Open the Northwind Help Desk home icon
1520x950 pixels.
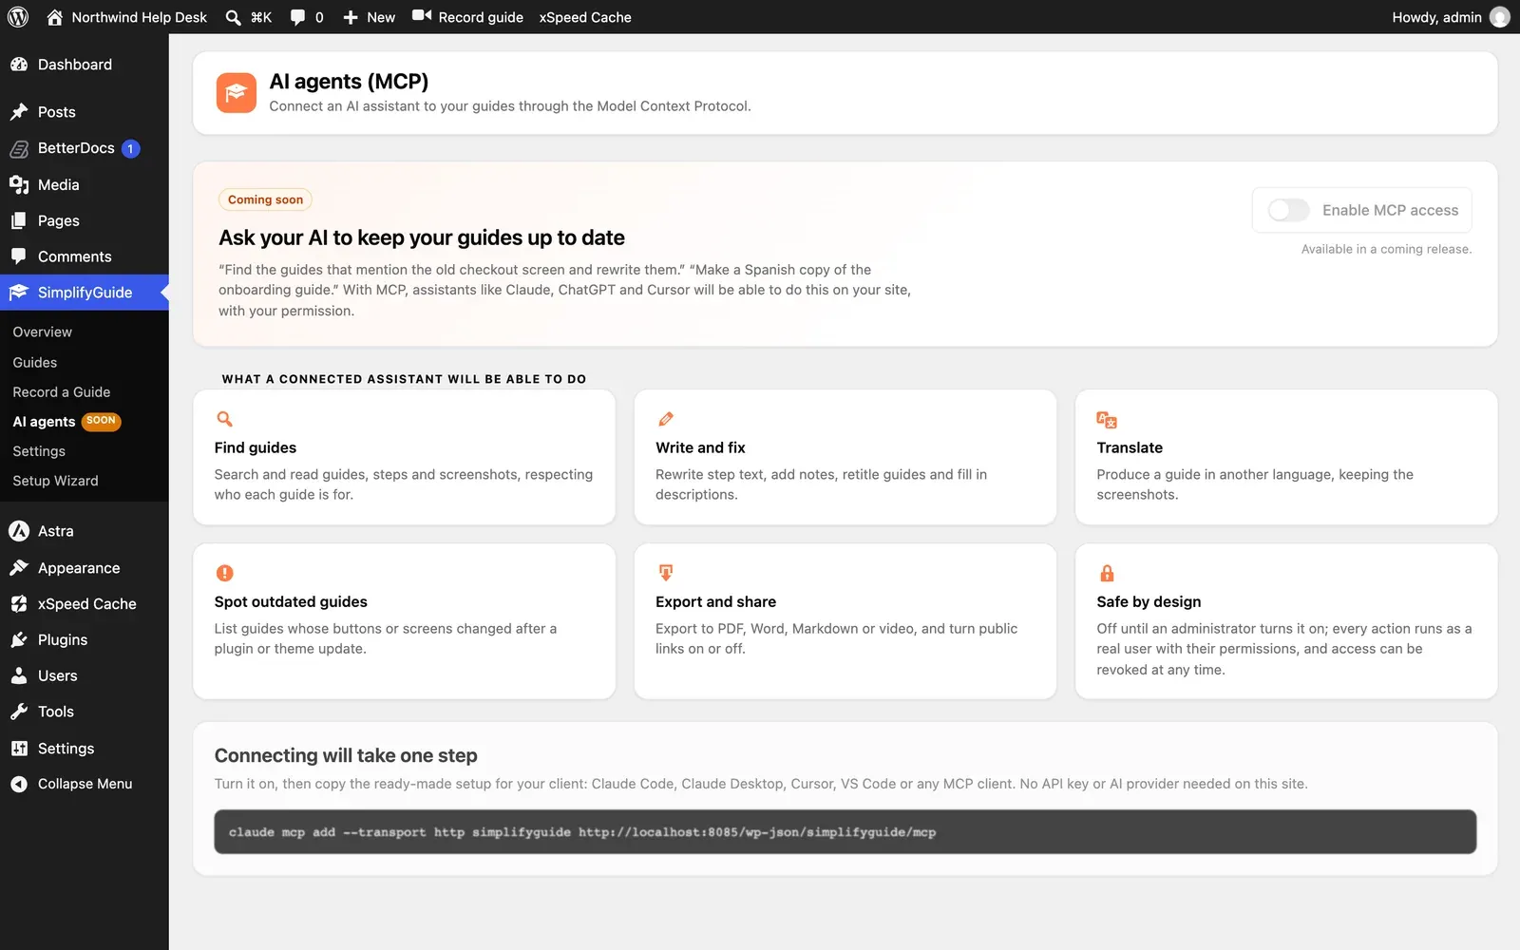click(54, 17)
